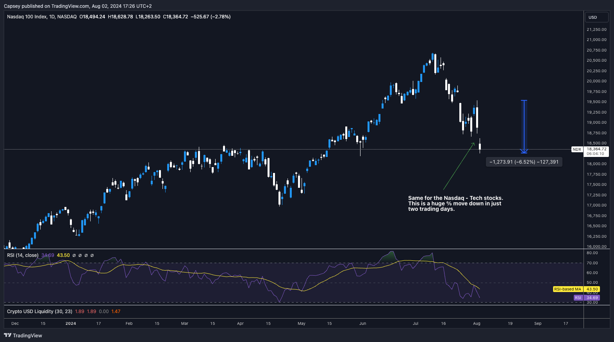Image resolution: width=614 pixels, height=342 pixels.
Task: Click the 19 date label after Aug
Action: (510, 324)
